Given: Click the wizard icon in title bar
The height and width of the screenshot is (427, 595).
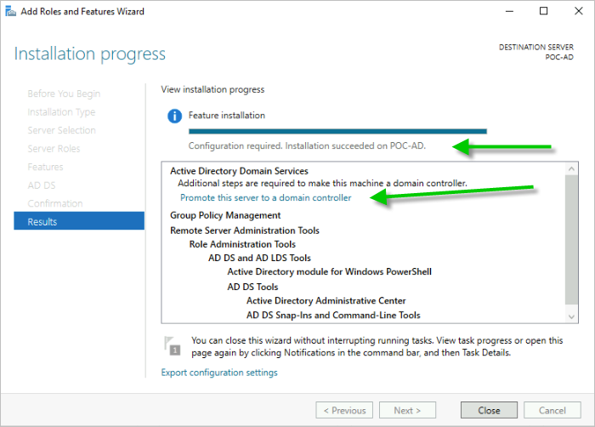Looking at the screenshot, I should 10,11.
